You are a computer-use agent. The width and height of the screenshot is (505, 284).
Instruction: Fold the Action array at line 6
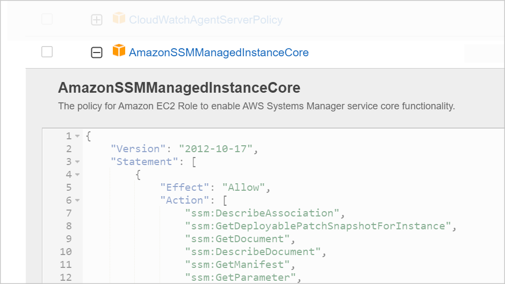tap(77, 200)
